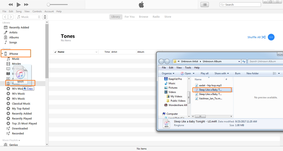Open the File menu in iTunes
Image resolution: width=283 pixels, height=151 pixels.
tap(4, 11)
